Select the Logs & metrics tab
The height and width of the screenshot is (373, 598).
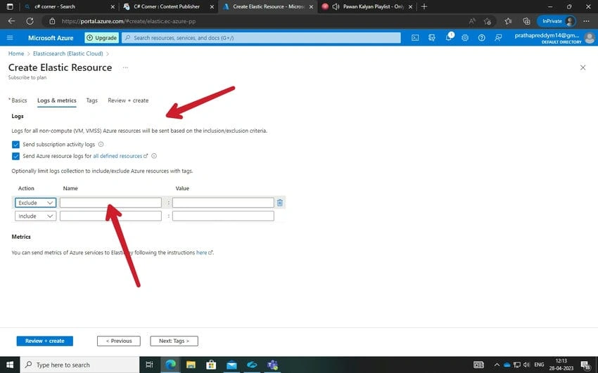(x=57, y=100)
